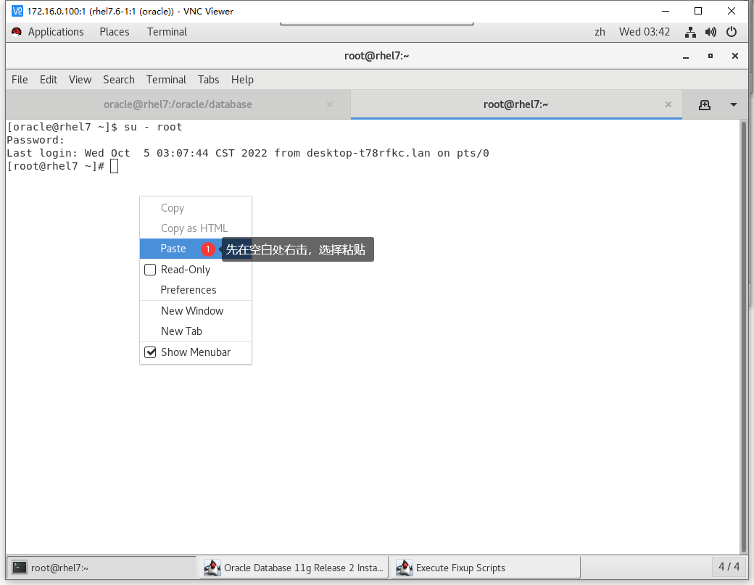The image size is (754, 585).
Task: Click the zh input method indicator
Action: [600, 32]
